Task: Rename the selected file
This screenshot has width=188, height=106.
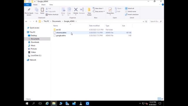Action: click(x=82, y=11)
